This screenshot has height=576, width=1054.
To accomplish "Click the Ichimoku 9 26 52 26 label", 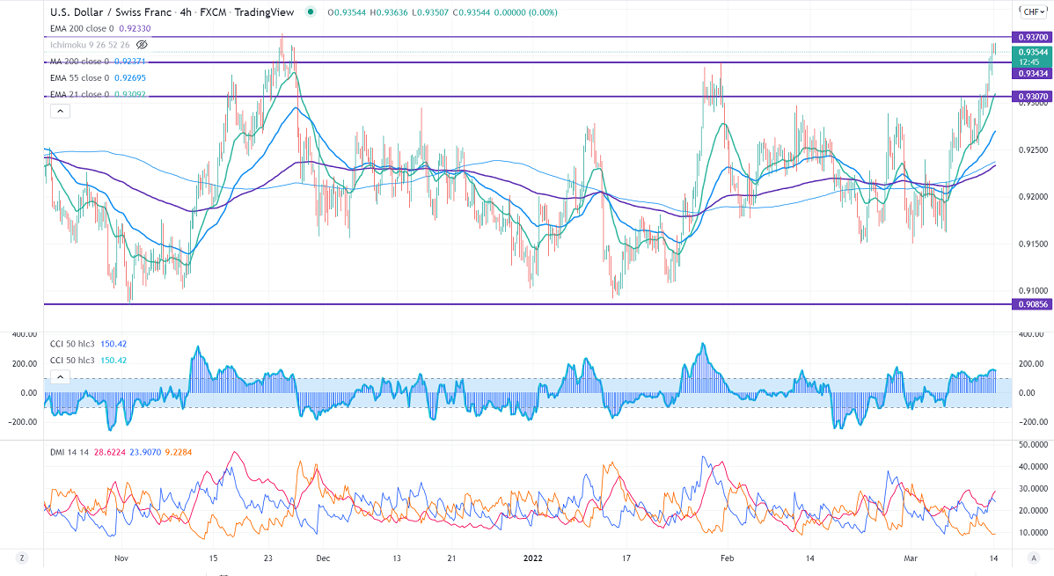I will 91,44.
